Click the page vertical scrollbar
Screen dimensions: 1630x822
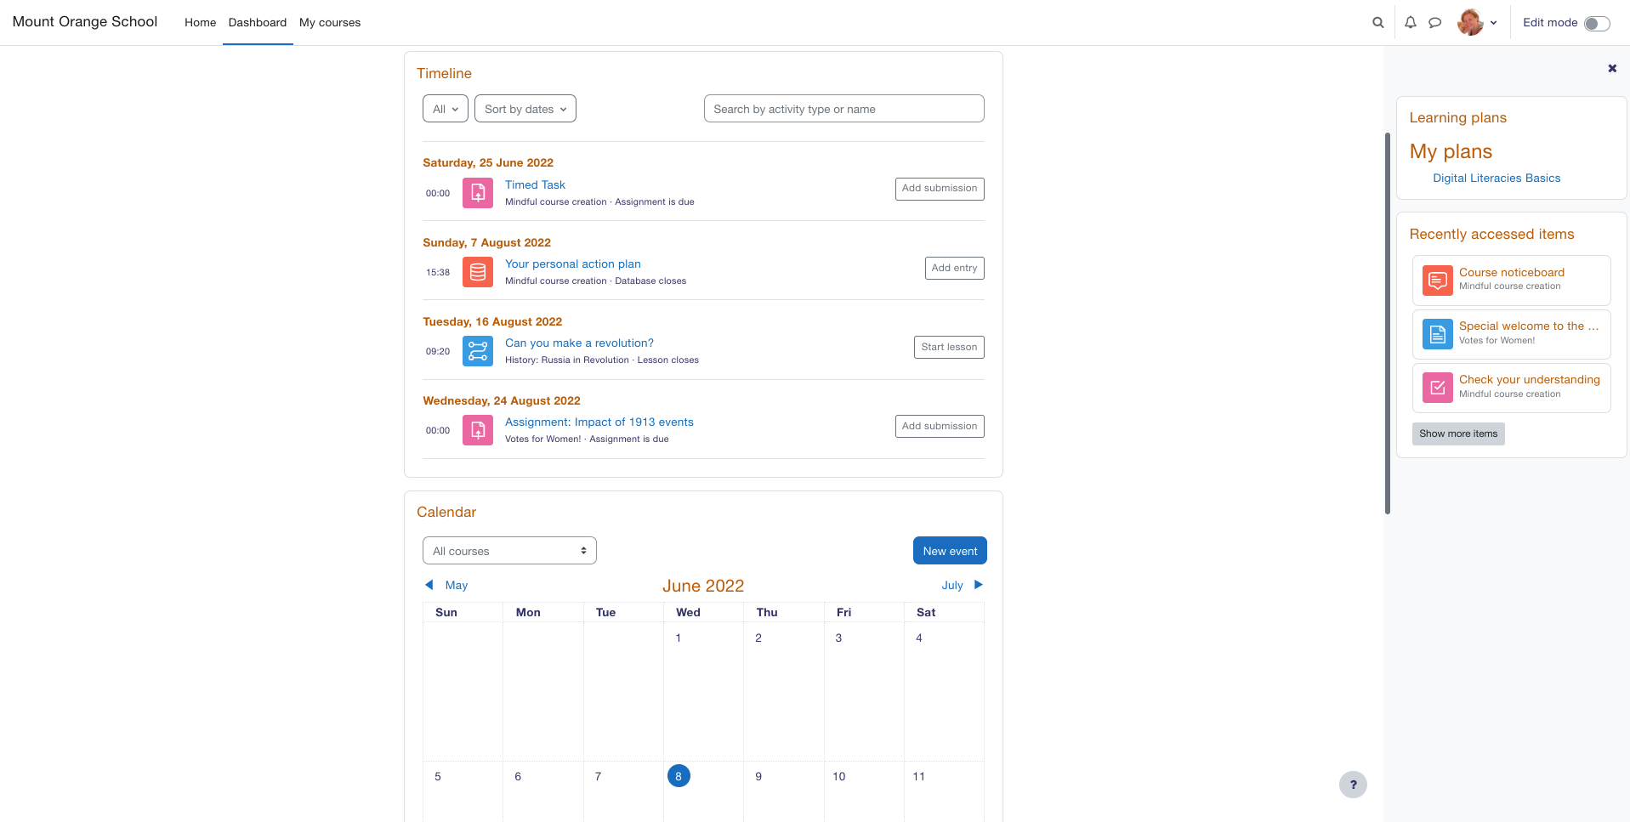coord(1388,323)
